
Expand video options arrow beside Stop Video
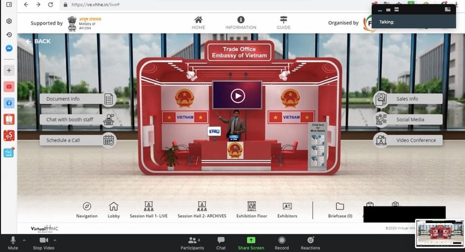pyautogui.click(x=55, y=240)
